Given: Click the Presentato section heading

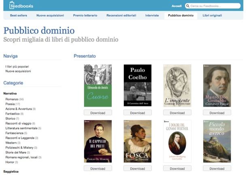Looking at the screenshot, I should coord(85,56).
